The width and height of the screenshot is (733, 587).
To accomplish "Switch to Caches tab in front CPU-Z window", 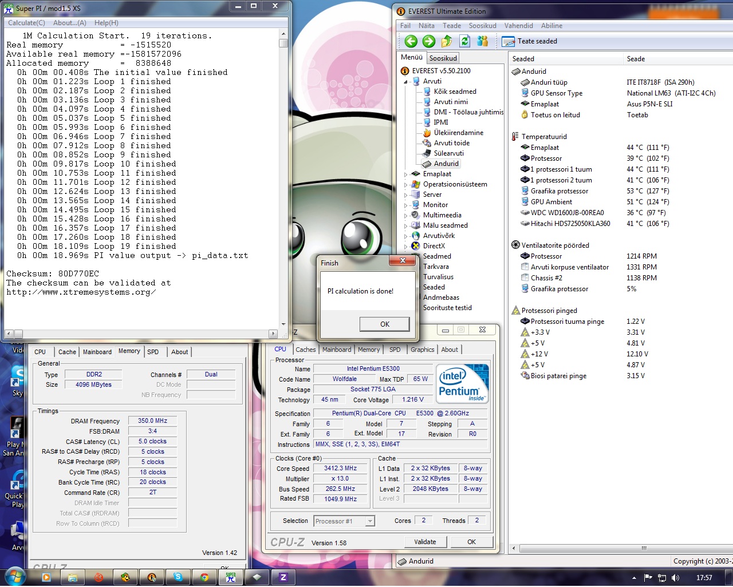I will tap(306, 350).
